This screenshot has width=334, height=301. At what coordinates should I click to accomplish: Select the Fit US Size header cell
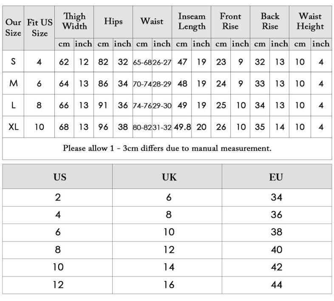[x=40, y=28]
